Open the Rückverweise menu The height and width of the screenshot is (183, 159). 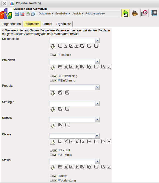tap(95, 14)
